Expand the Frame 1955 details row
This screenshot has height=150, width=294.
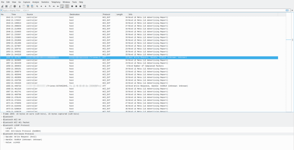point(2,114)
